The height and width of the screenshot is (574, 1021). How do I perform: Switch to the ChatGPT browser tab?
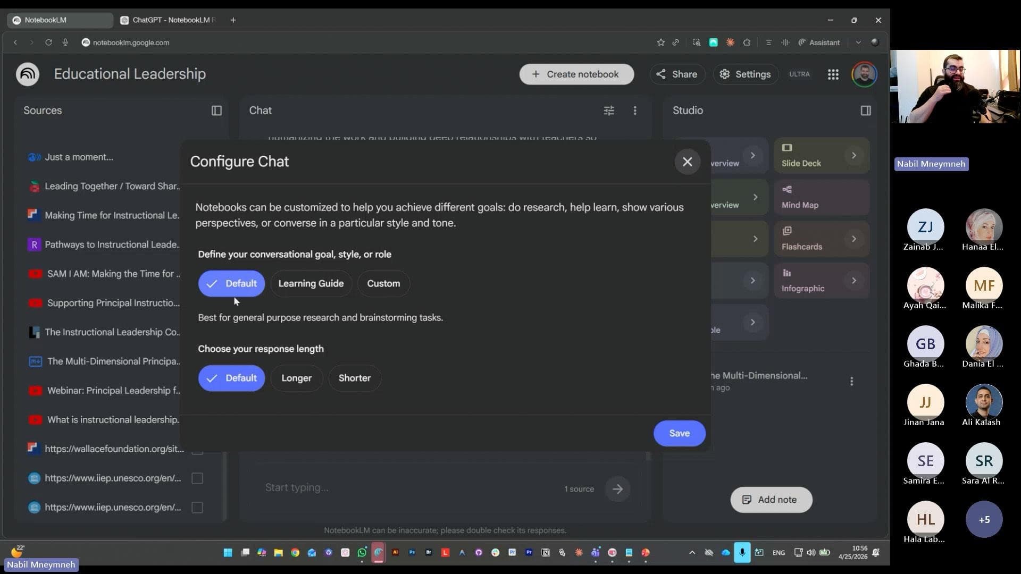click(x=169, y=20)
